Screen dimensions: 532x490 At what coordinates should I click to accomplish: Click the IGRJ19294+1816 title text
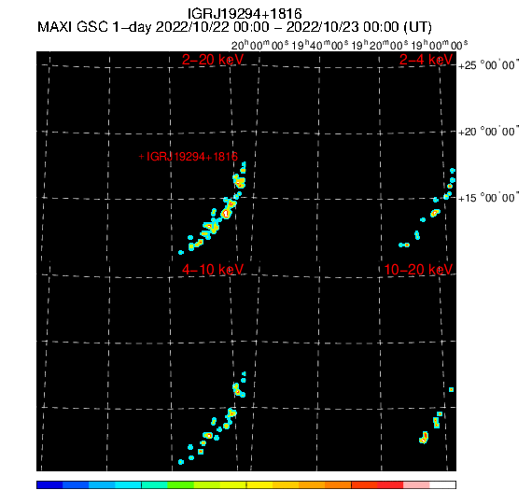pyautogui.click(x=245, y=14)
